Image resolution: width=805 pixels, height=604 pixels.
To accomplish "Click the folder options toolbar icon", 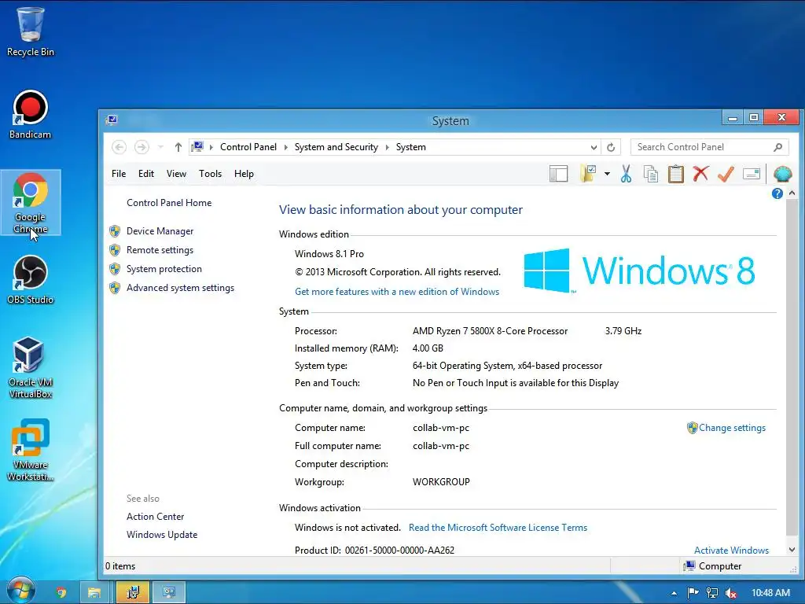I will 588,174.
